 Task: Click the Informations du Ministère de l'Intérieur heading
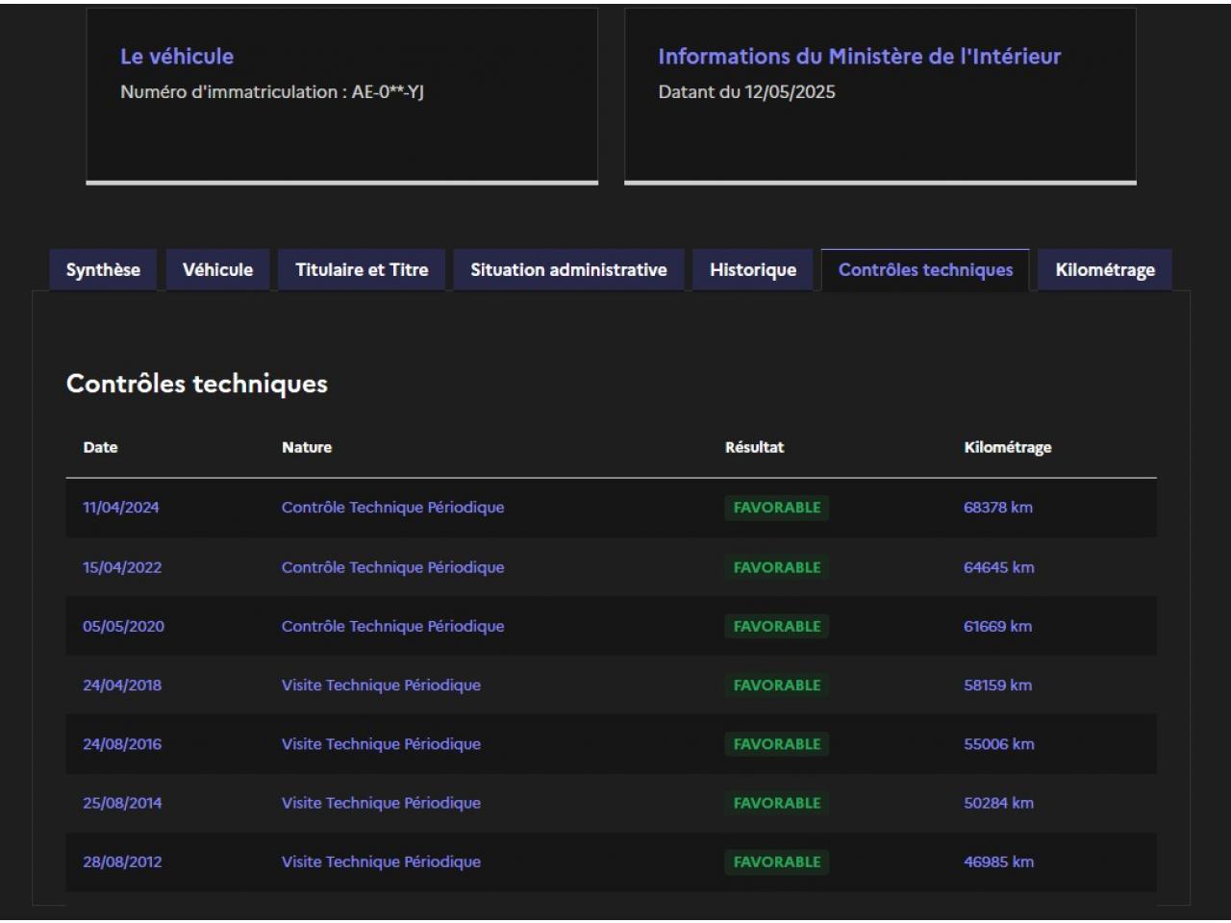click(x=859, y=57)
